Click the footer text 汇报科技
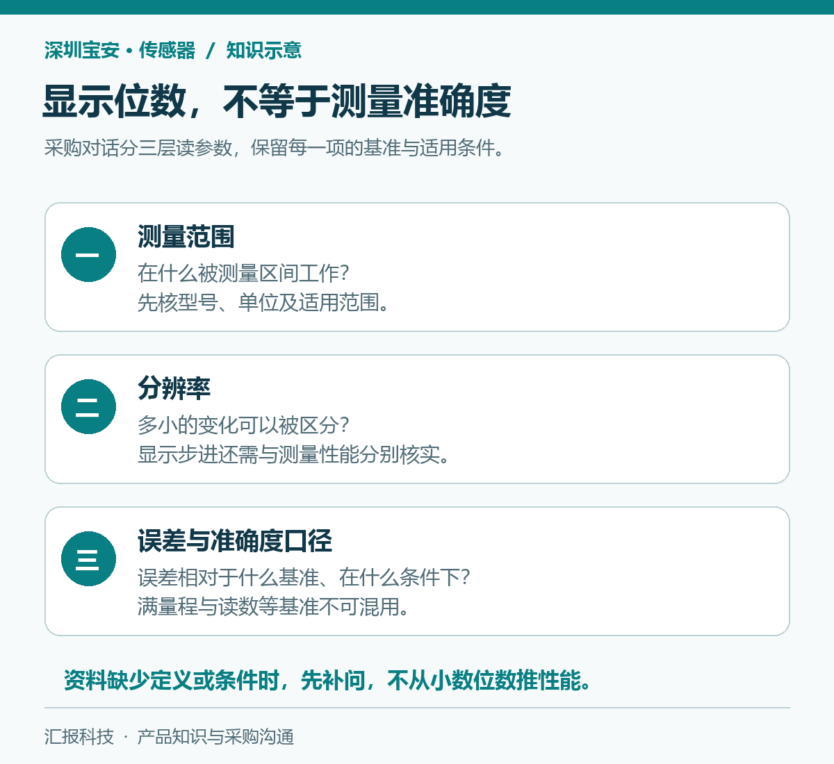 [79, 737]
